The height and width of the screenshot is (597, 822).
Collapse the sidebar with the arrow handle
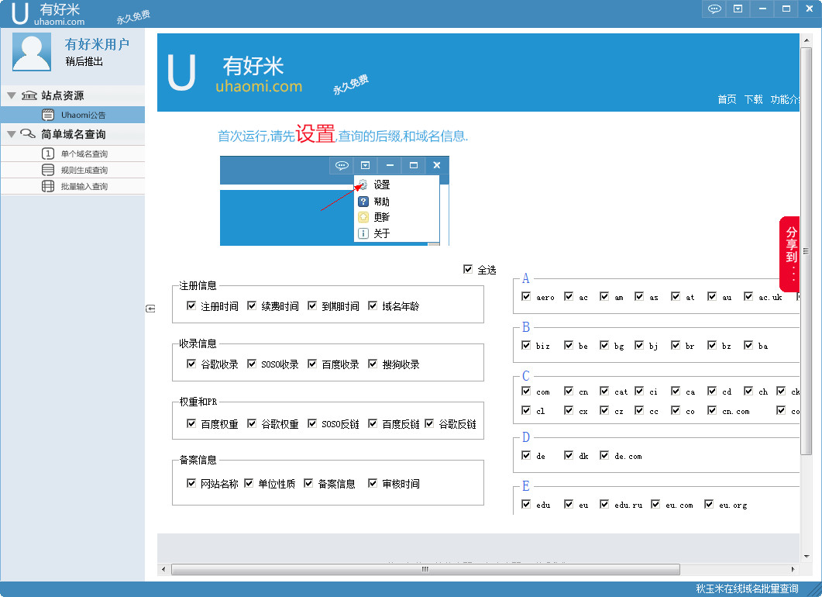150,309
